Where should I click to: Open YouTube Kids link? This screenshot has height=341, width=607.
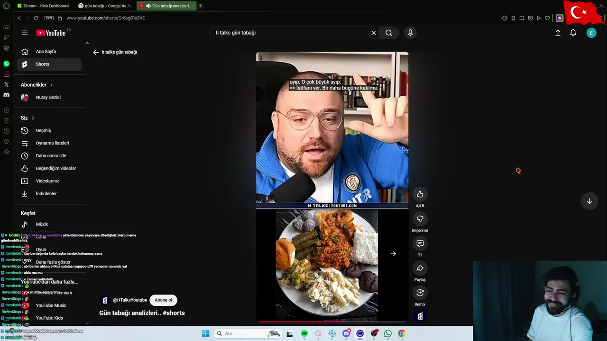coord(49,318)
